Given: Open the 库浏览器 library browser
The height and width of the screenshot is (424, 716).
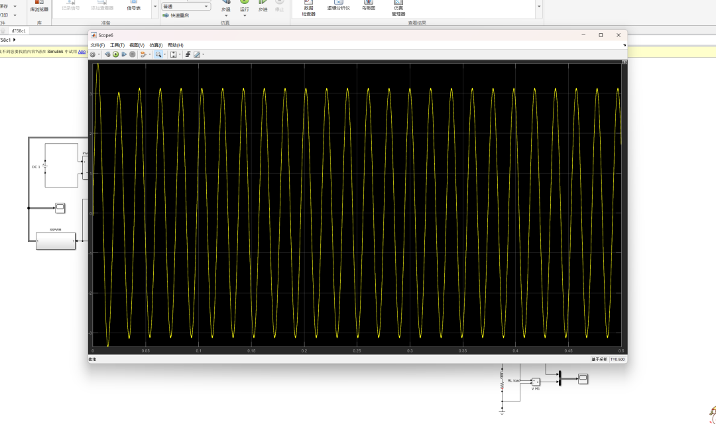Looking at the screenshot, I should [39, 8].
